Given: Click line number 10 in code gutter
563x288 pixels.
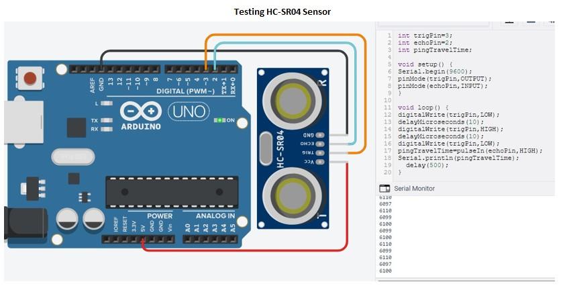Looking at the screenshot, I should click(388, 100).
